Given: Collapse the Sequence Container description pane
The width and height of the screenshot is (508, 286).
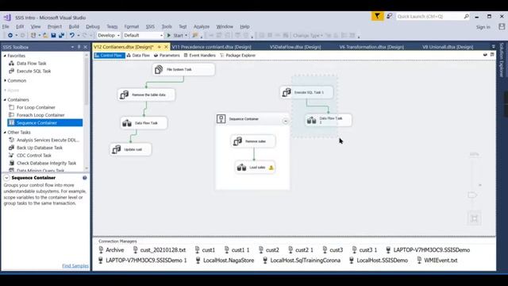Looking at the screenshot, I should coord(6,178).
